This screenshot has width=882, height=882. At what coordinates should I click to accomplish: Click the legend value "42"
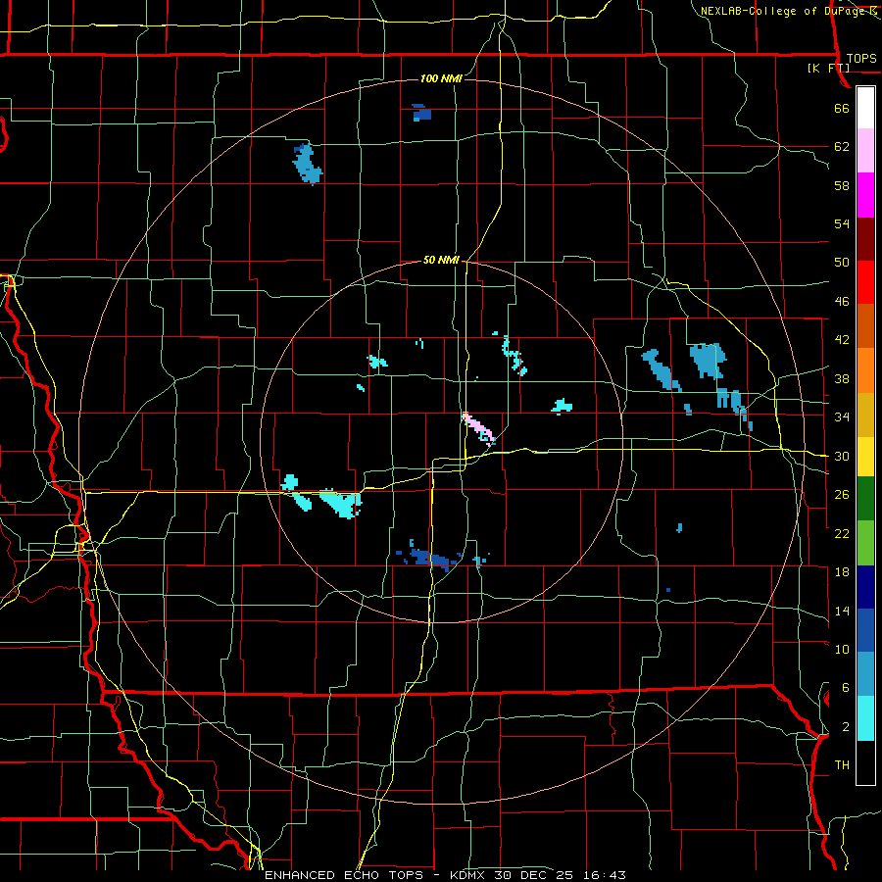(842, 340)
